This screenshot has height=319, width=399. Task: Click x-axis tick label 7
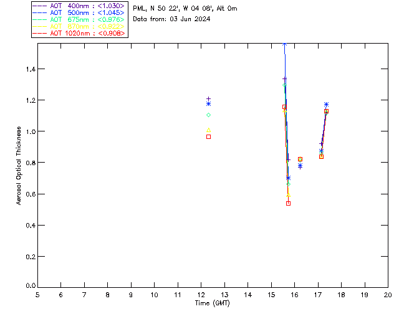(84, 295)
